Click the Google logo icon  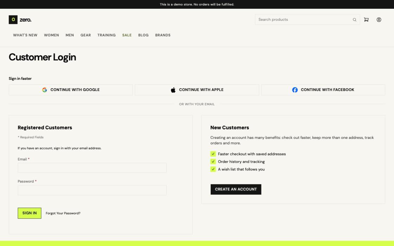point(44,90)
